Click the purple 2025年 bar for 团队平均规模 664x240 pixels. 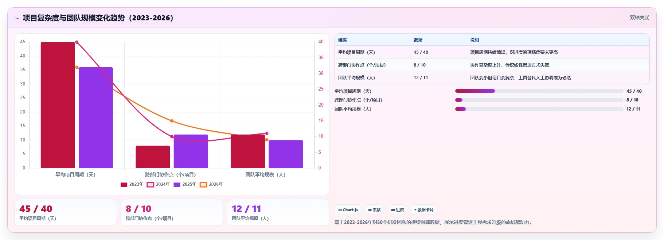[x=286, y=154]
